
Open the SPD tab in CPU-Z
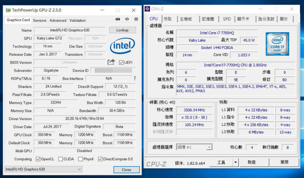pos(227,19)
